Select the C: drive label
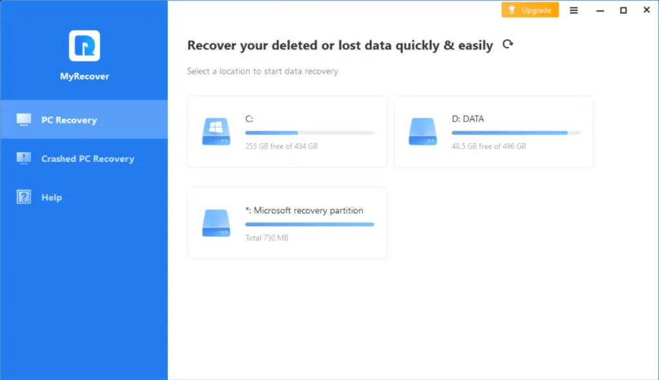 click(249, 119)
